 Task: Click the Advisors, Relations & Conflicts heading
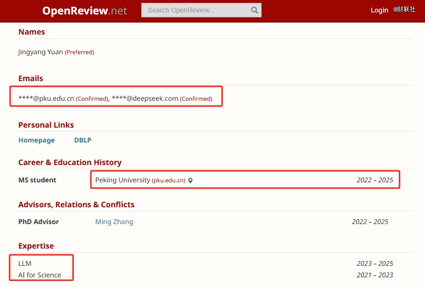pos(76,204)
